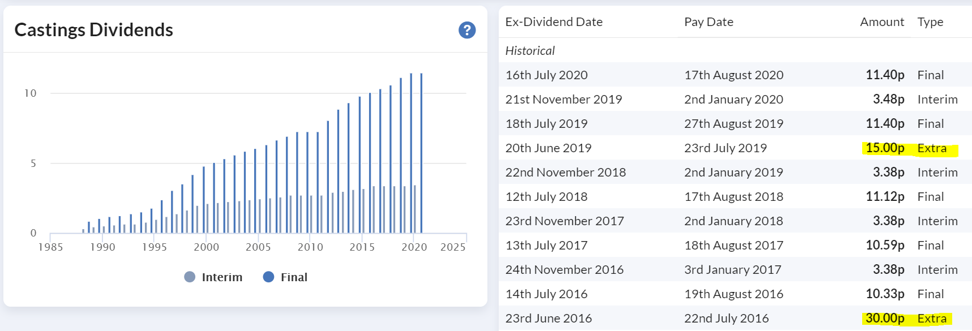Select the 23rd November 2017 ex-dividend date

(x=564, y=221)
